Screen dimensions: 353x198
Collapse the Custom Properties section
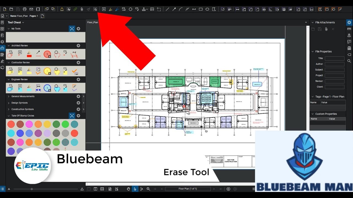[312, 114]
